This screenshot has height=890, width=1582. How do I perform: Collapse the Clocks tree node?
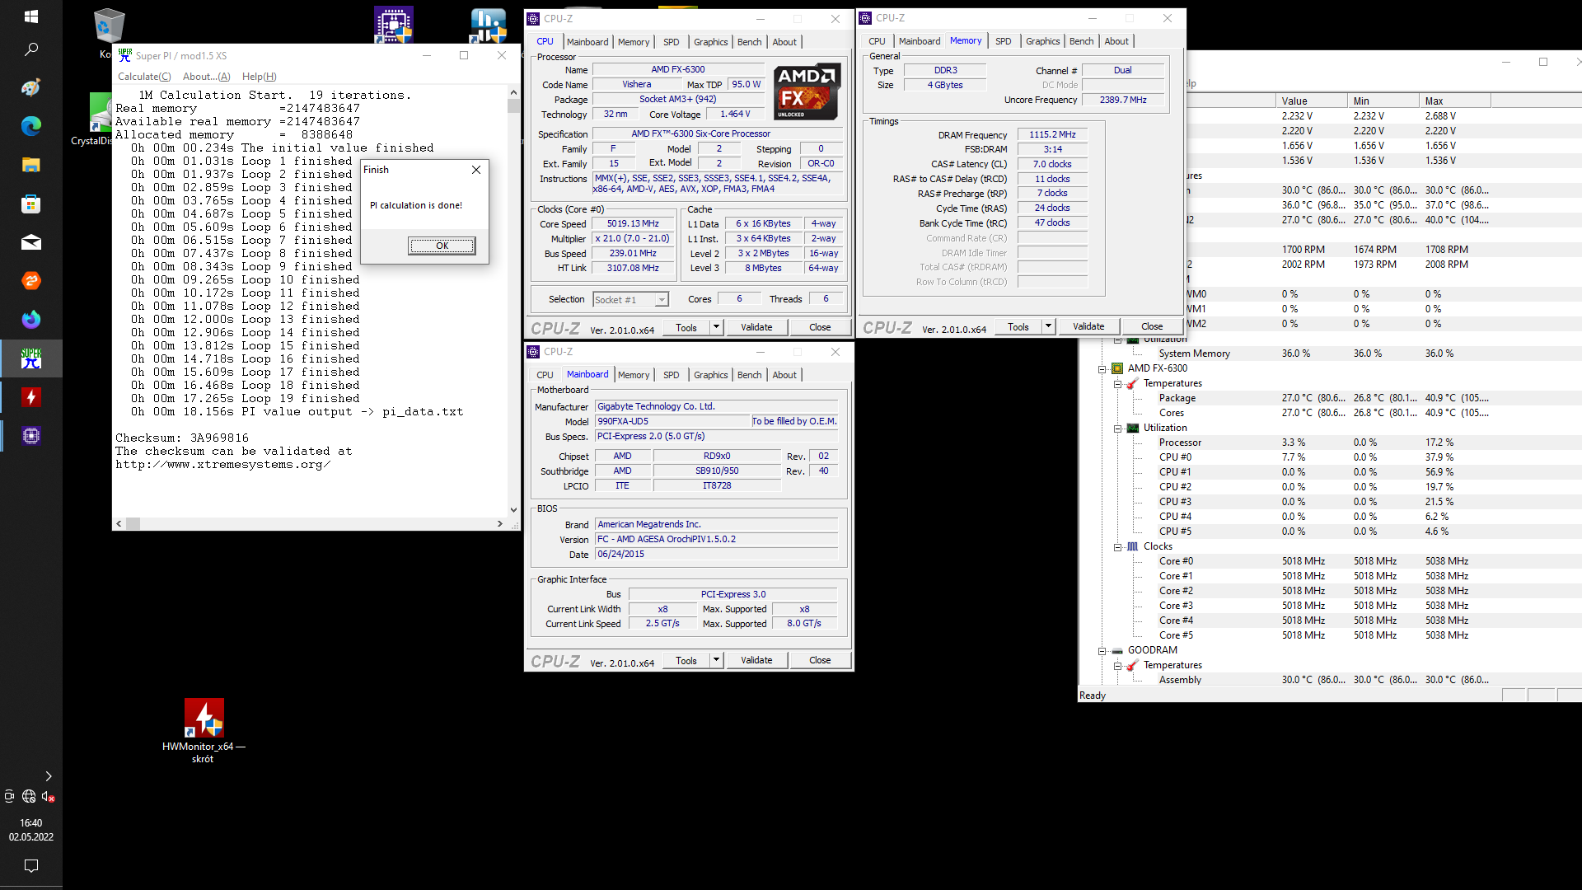click(x=1117, y=547)
